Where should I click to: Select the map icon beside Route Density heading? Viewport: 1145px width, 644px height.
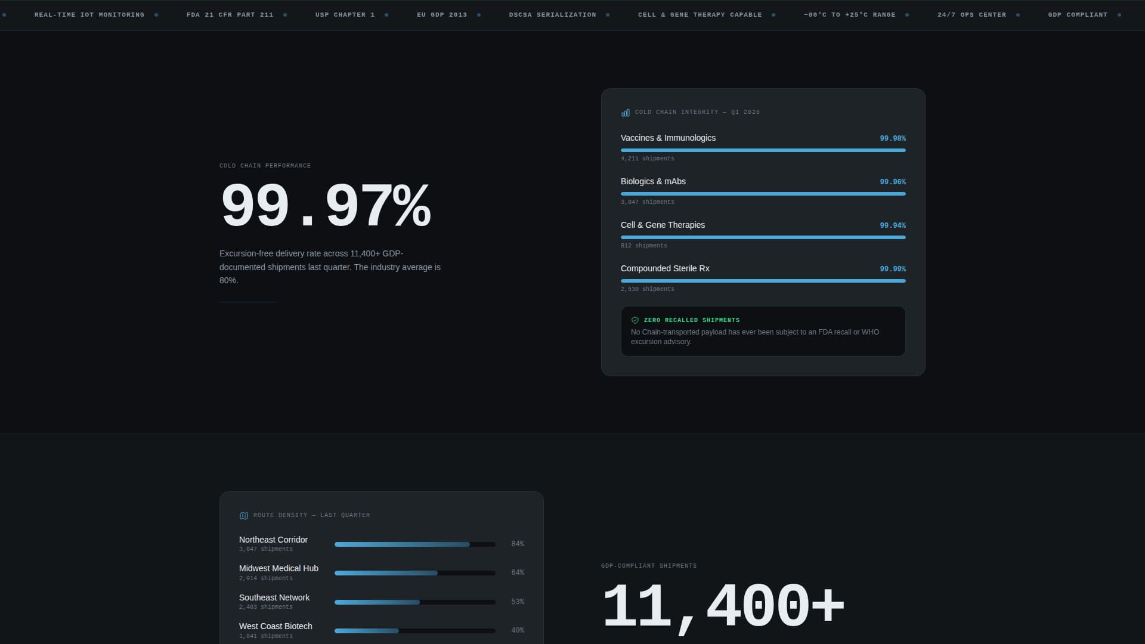pyautogui.click(x=243, y=515)
